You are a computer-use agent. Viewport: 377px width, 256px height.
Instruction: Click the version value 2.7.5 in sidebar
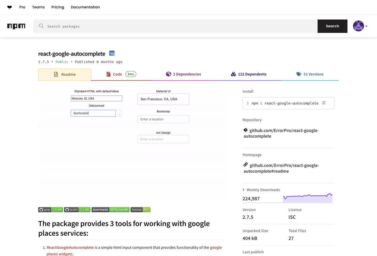(x=248, y=217)
